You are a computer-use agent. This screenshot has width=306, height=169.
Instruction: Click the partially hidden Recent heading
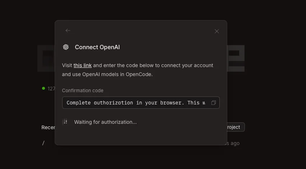tap(48, 127)
